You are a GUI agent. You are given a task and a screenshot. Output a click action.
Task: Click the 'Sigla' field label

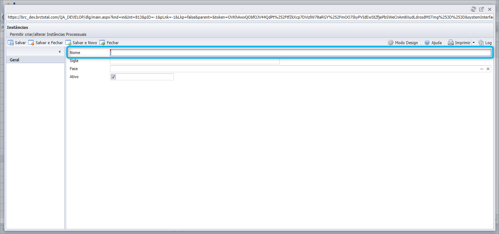click(x=74, y=61)
